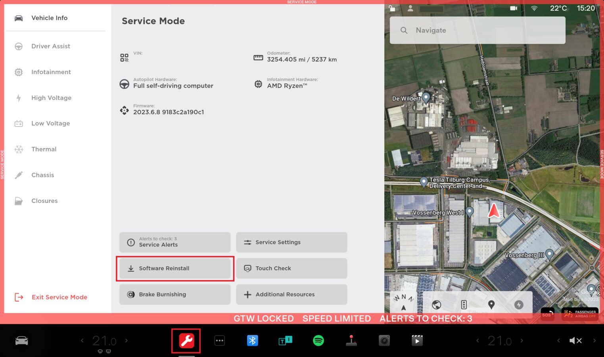This screenshot has width=604, height=357.
Task: Decrease passenger temperature with left arrow
Action: 477,340
